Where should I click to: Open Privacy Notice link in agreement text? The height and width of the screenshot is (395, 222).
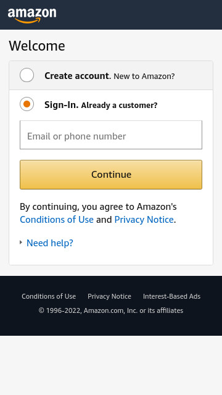click(144, 220)
